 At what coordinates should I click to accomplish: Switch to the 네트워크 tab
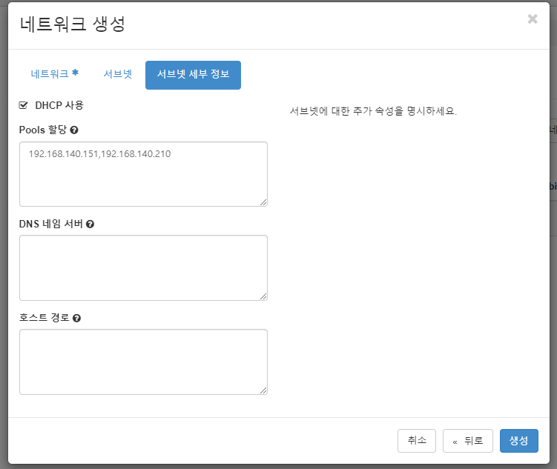pos(54,74)
